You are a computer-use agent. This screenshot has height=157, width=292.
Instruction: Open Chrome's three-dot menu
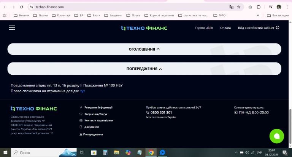click(x=287, y=7)
